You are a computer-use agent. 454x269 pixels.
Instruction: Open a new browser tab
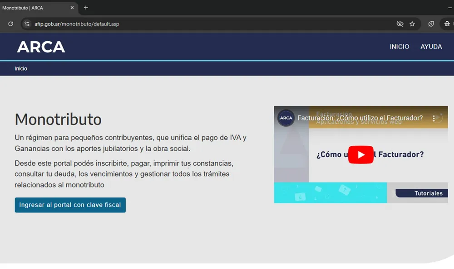86,8
